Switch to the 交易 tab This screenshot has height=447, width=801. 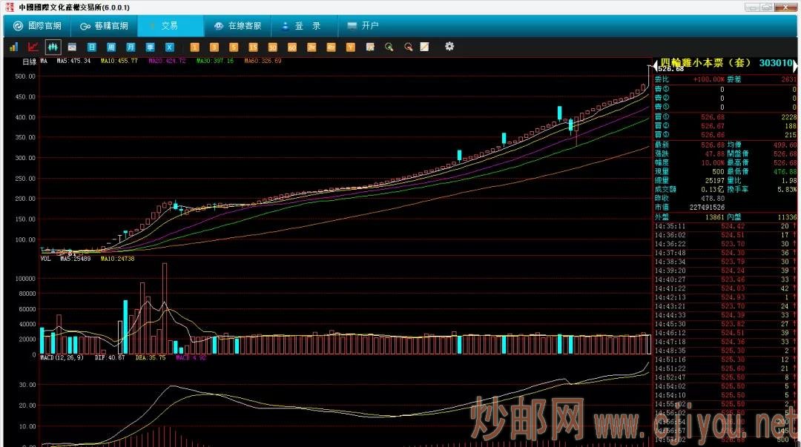click(x=170, y=26)
